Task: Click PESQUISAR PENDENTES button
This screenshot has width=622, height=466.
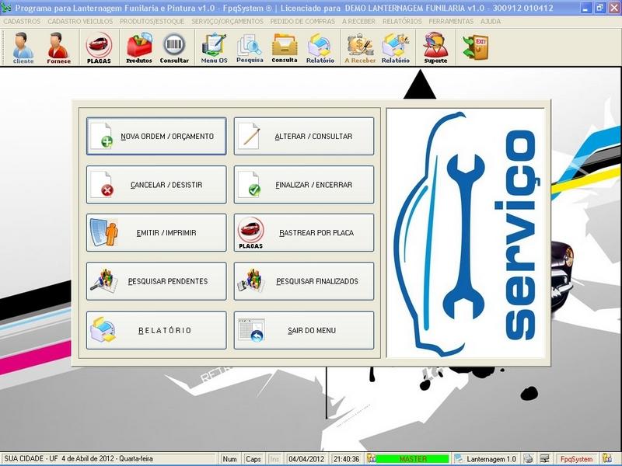Action: point(156,281)
